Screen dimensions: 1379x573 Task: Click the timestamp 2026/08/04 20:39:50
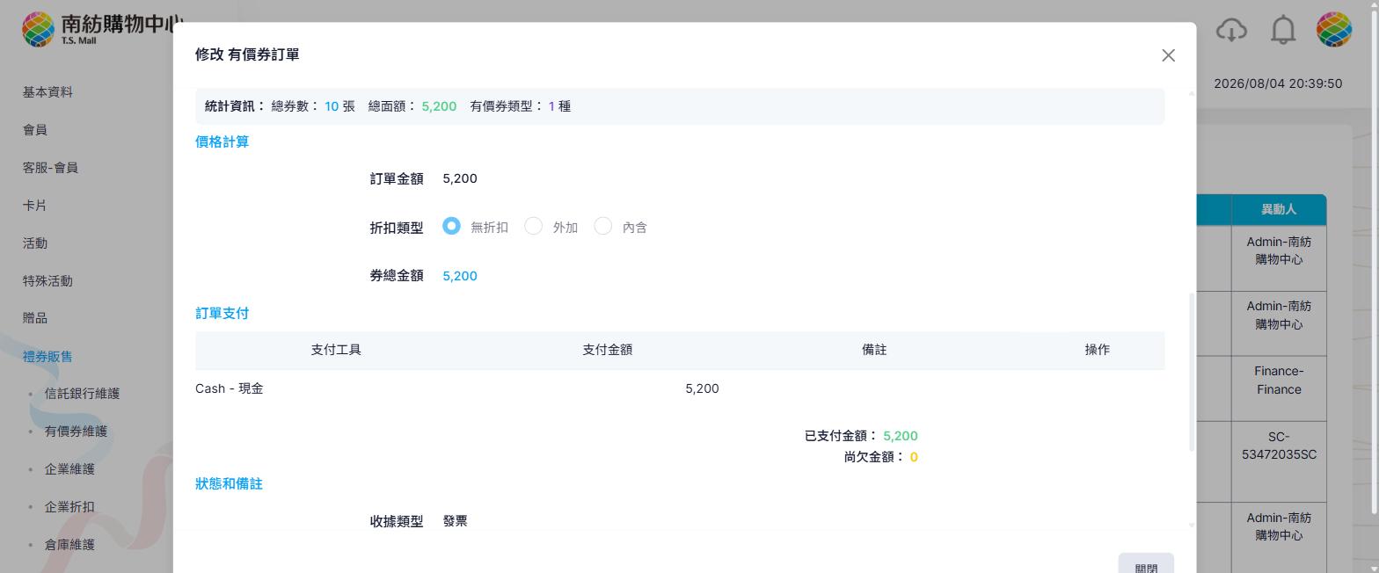[1278, 83]
